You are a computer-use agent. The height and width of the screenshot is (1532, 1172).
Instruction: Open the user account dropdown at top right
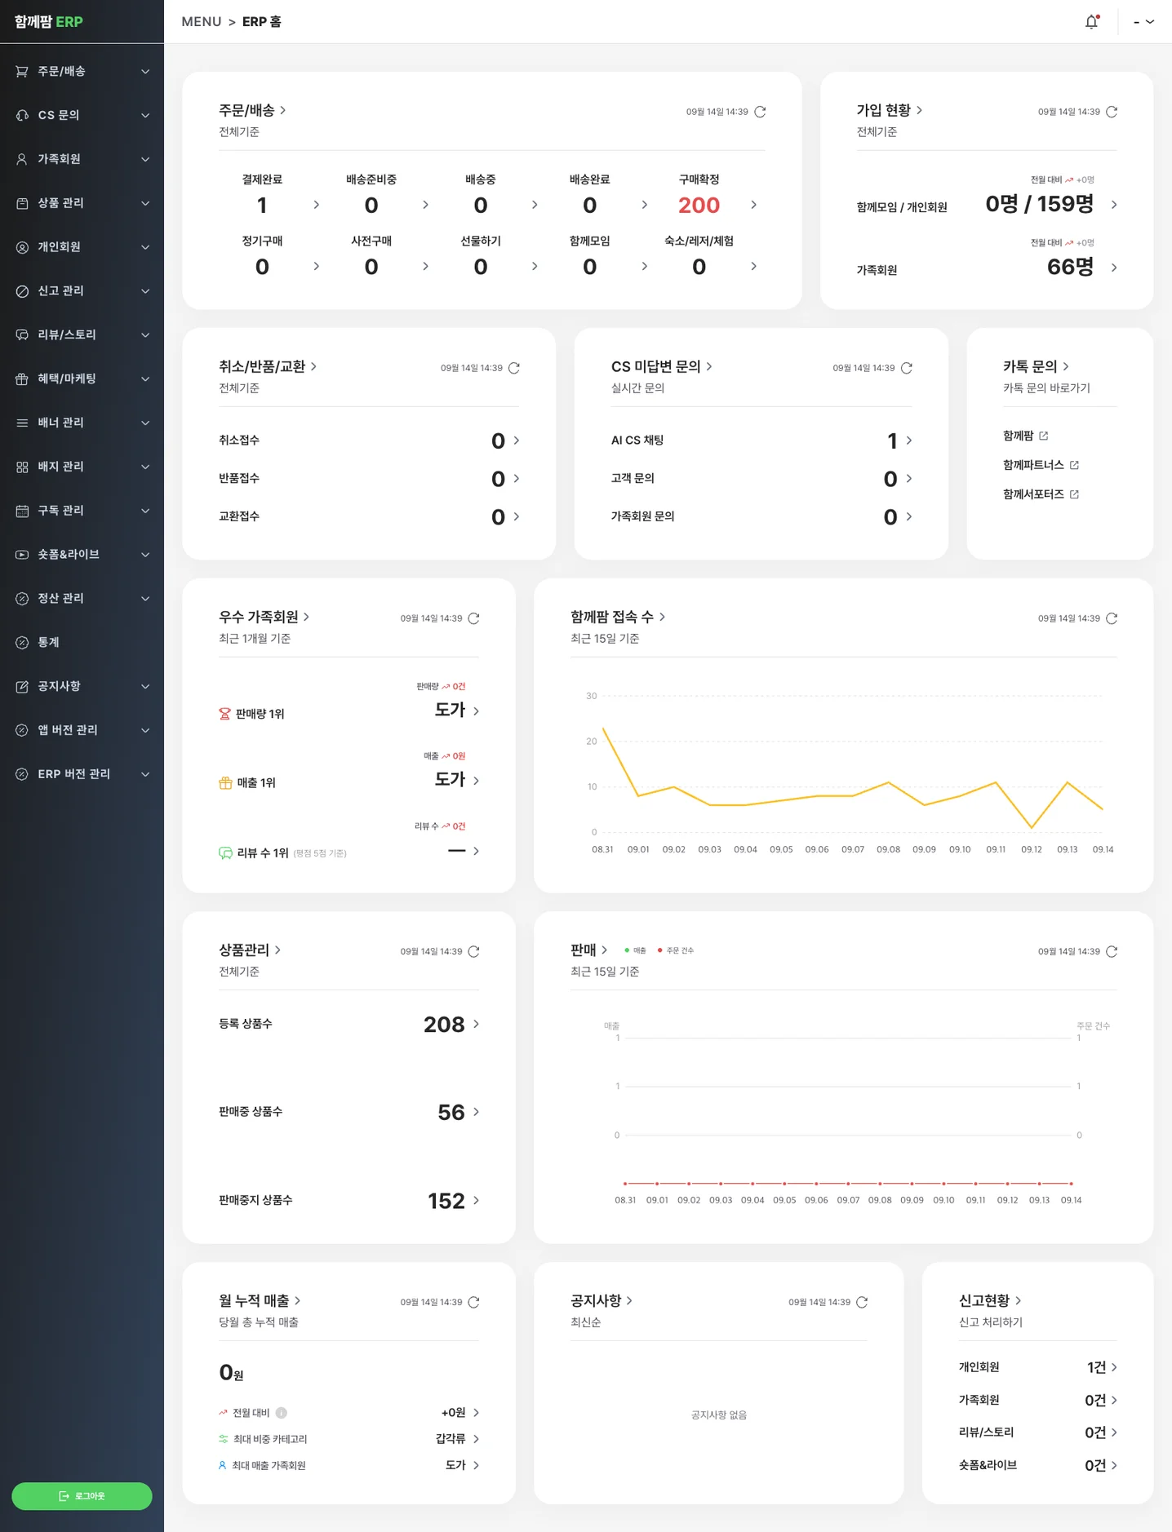pos(1143,22)
